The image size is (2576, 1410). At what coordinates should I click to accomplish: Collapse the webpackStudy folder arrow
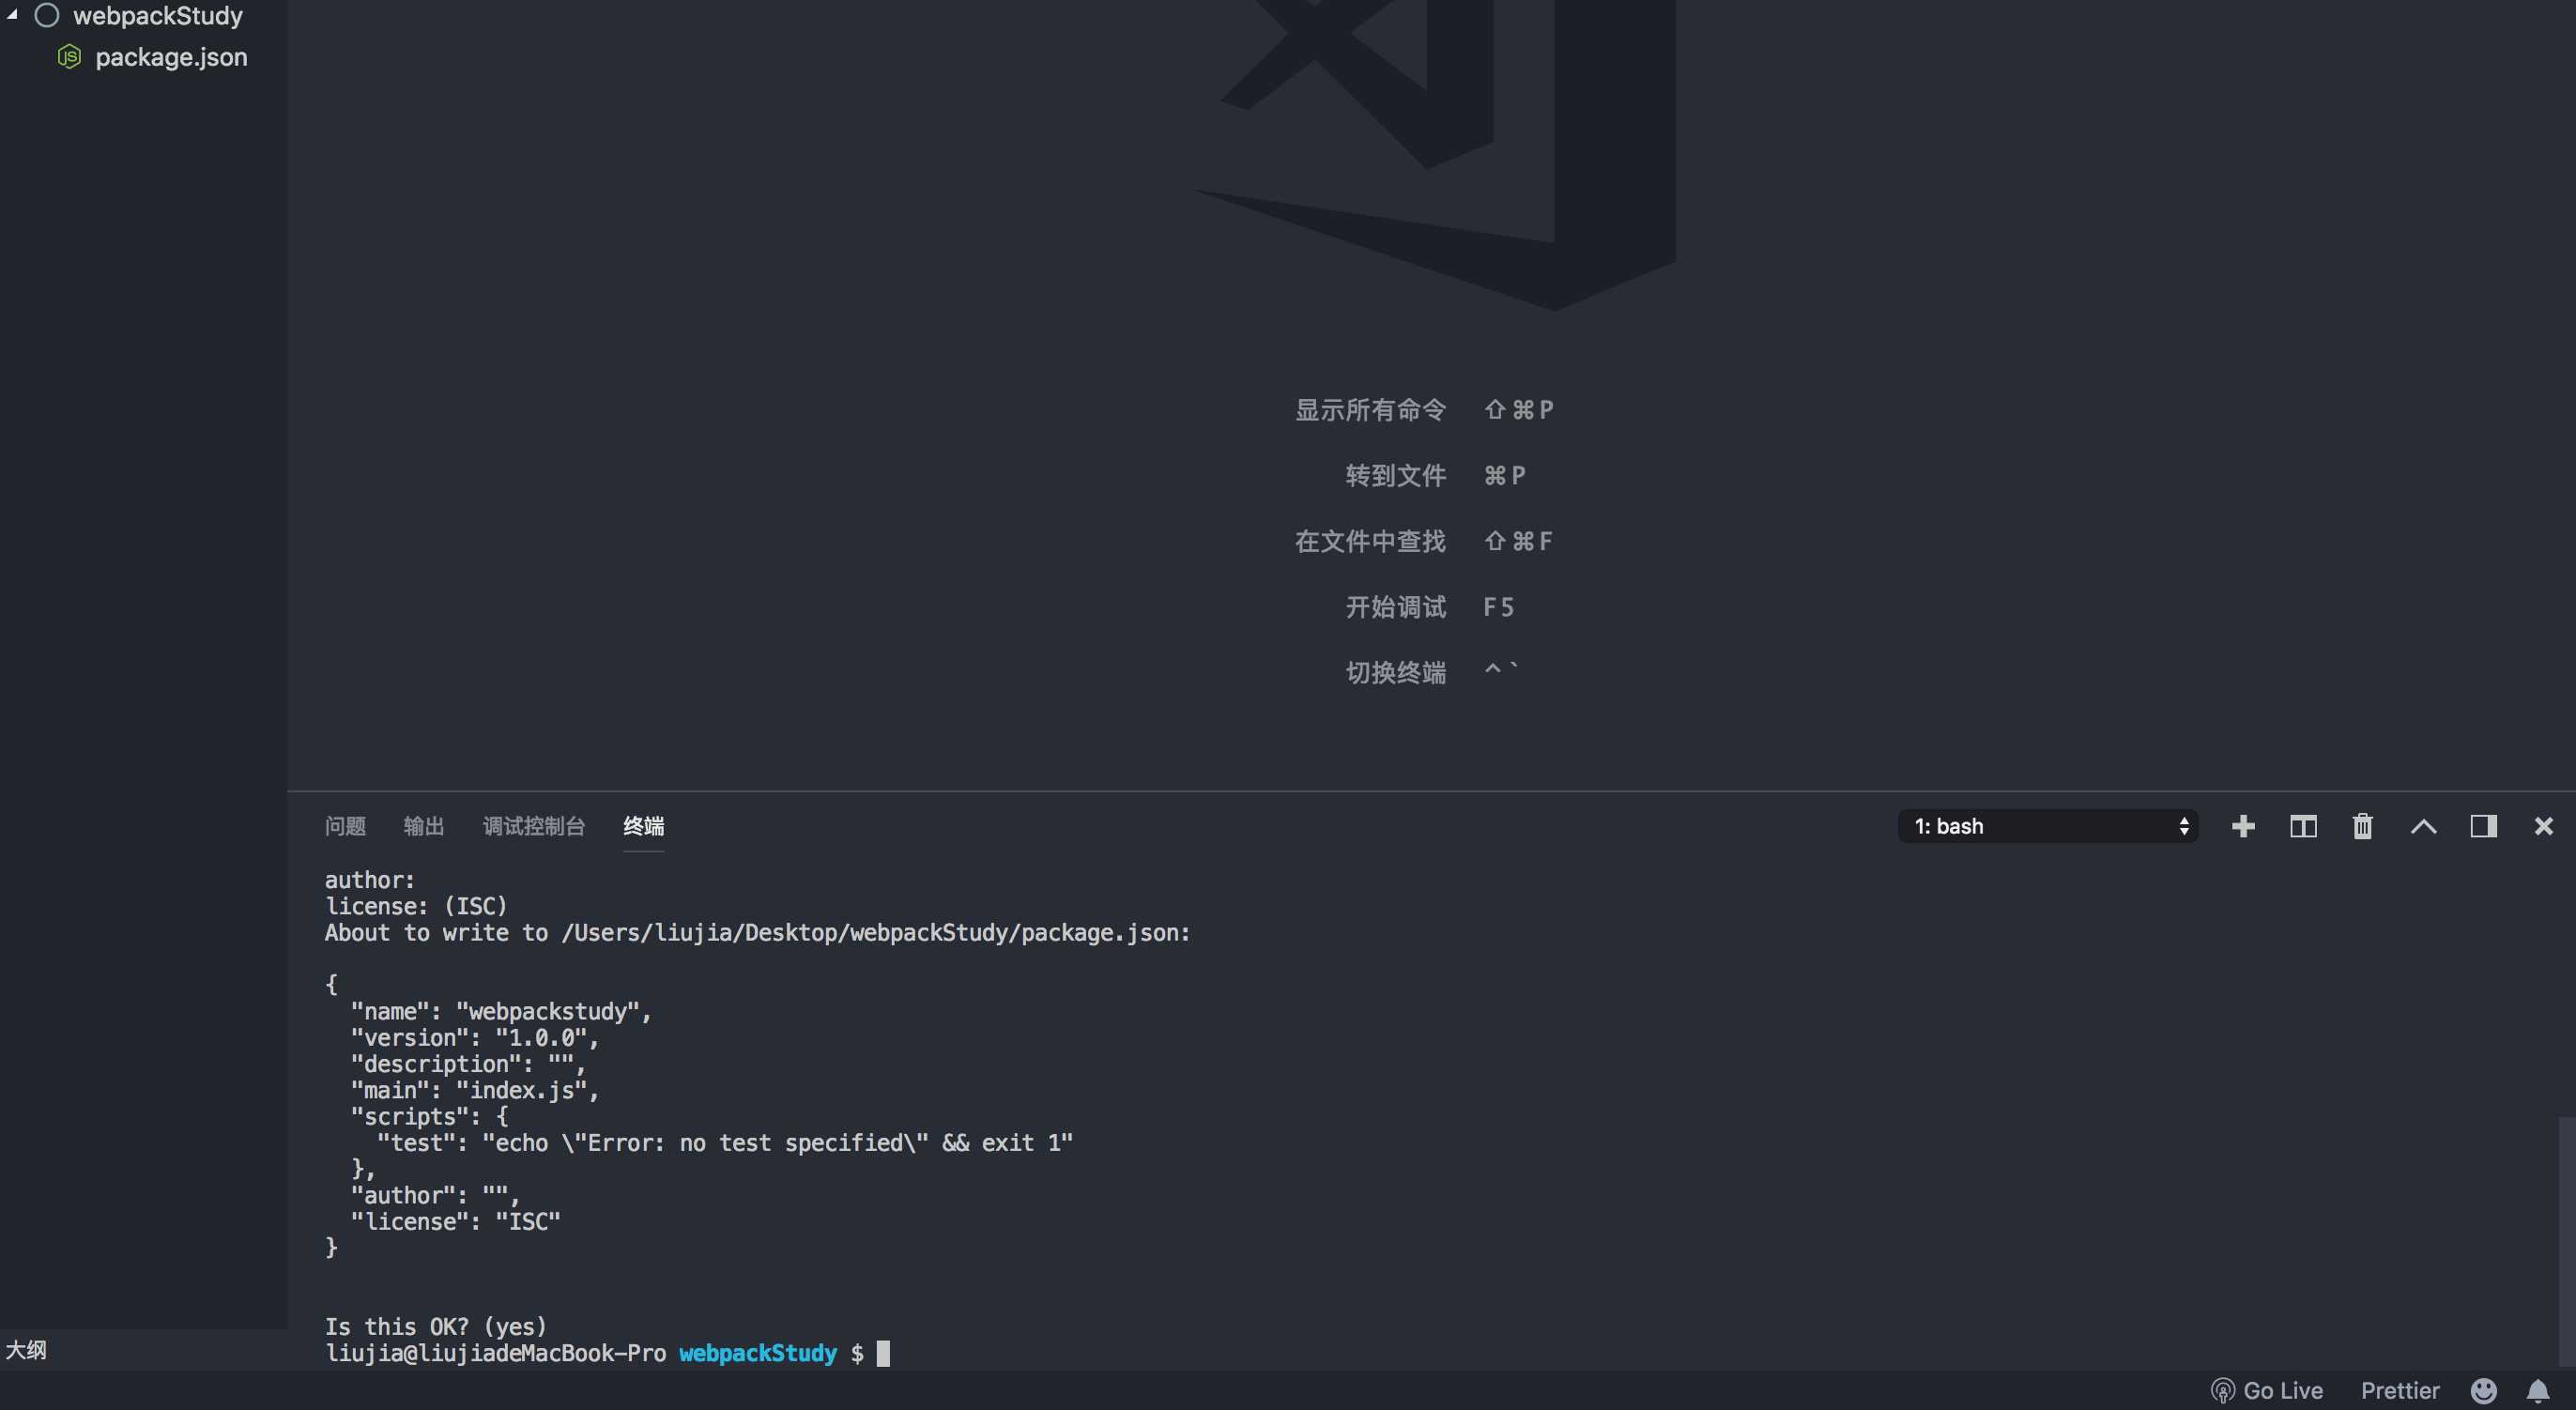[x=12, y=15]
